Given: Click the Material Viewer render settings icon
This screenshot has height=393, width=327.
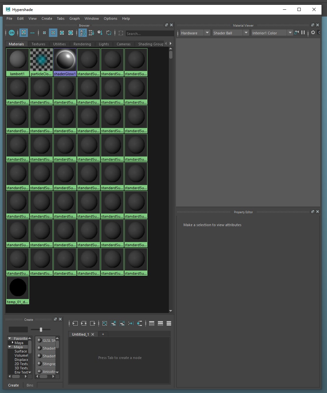Looking at the screenshot, I should coord(313,33).
